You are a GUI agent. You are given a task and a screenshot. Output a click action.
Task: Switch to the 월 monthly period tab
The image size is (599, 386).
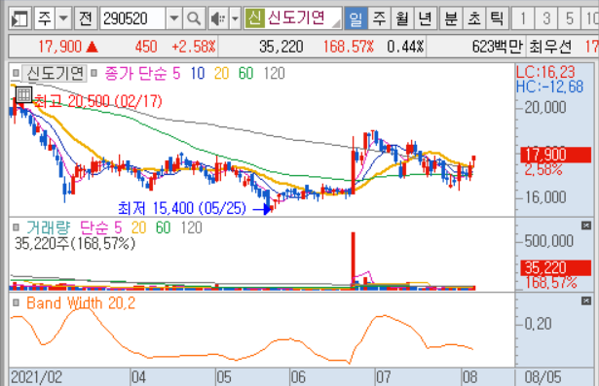[x=402, y=18]
